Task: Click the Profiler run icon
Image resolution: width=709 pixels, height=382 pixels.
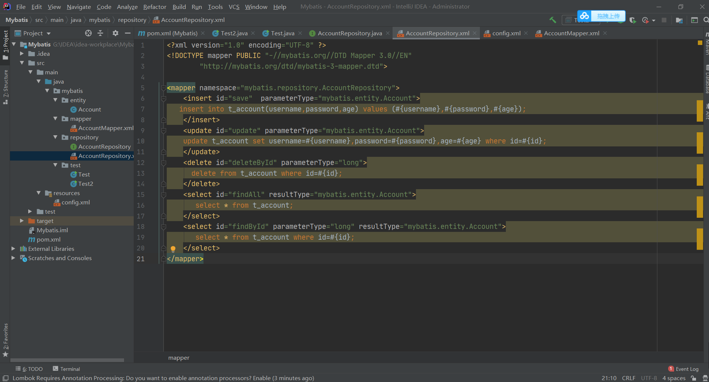Action: pyautogui.click(x=645, y=20)
